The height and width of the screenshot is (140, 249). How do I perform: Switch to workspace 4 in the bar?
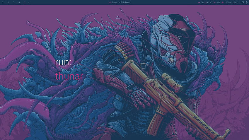[19, 2]
